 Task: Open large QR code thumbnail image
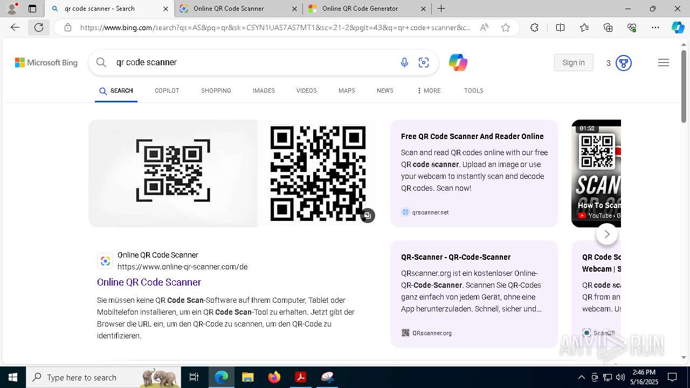point(318,174)
